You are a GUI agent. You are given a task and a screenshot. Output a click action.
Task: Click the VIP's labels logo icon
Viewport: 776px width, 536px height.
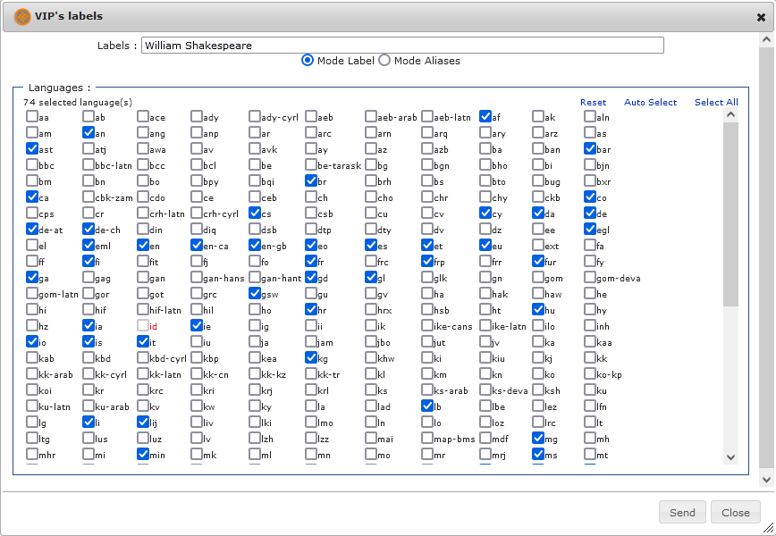coord(22,16)
